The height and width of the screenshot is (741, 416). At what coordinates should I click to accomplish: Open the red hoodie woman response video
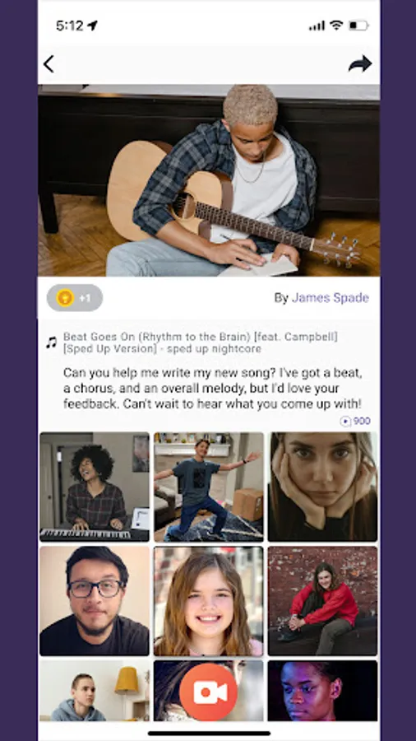point(322,601)
